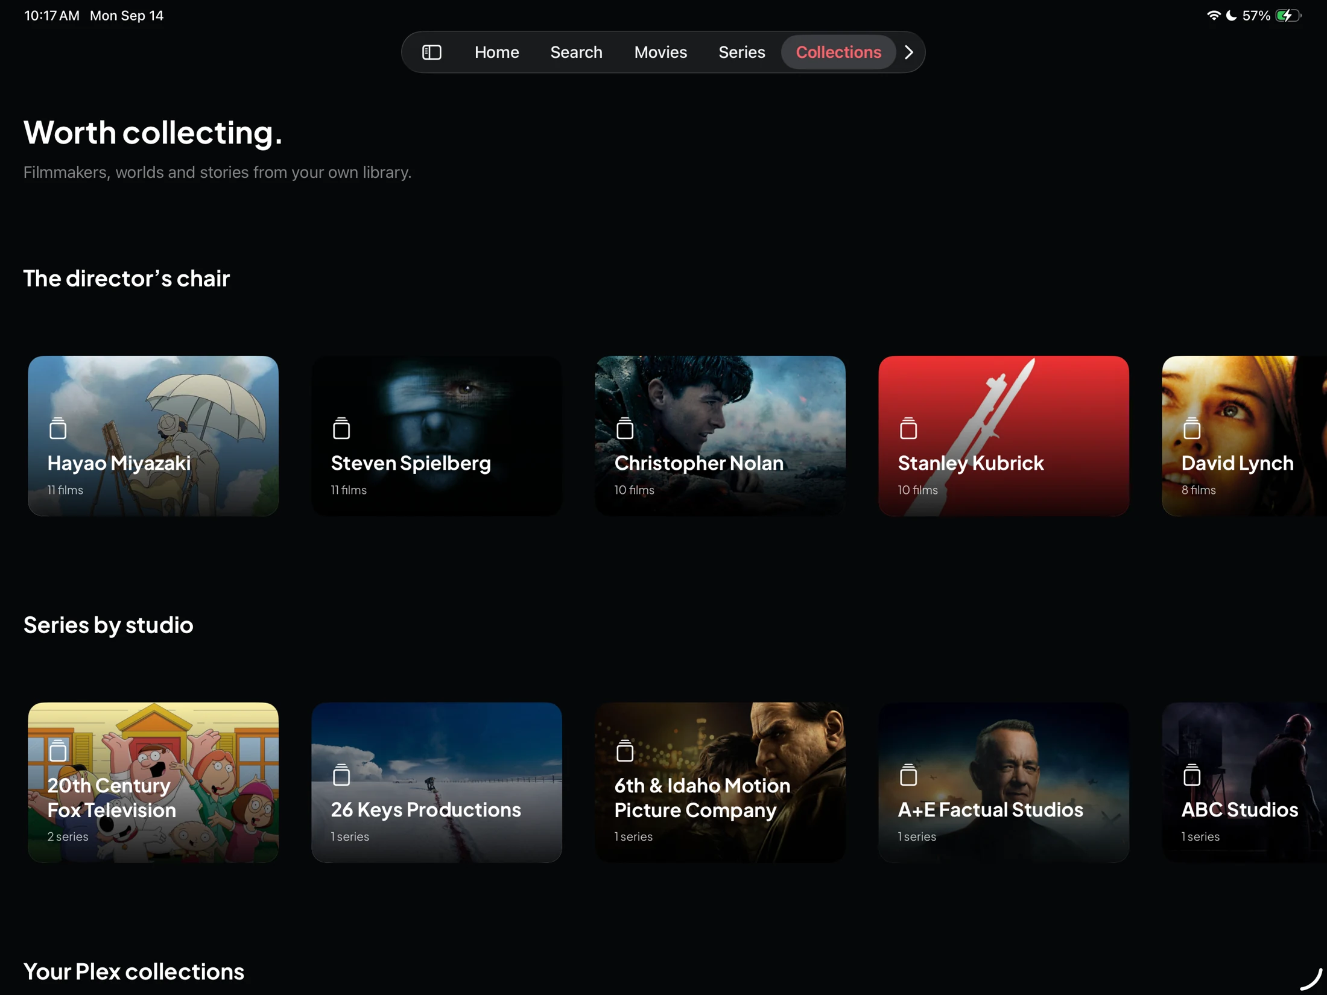Screen dimensions: 1327x995
Task: Open the David Lynch collection card
Action: (1244, 435)
